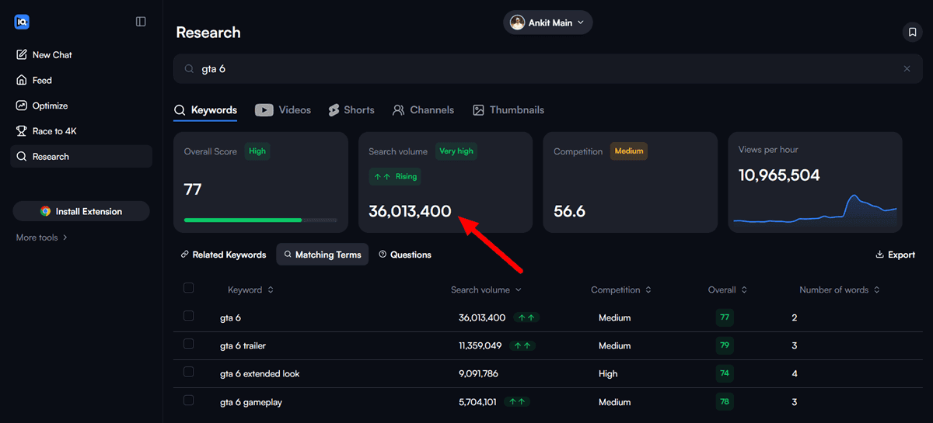Open the bookmark icon at top right
Image resolution: width=933 pixels, height=423 pixels.
click(911, 32)
